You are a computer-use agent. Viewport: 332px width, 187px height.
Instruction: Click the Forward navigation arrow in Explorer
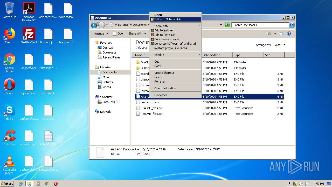(x=101, y=25)
